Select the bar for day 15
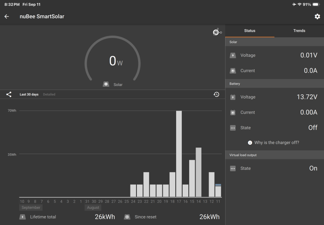This screenshot has width=324, height=225. coord(192,178)
